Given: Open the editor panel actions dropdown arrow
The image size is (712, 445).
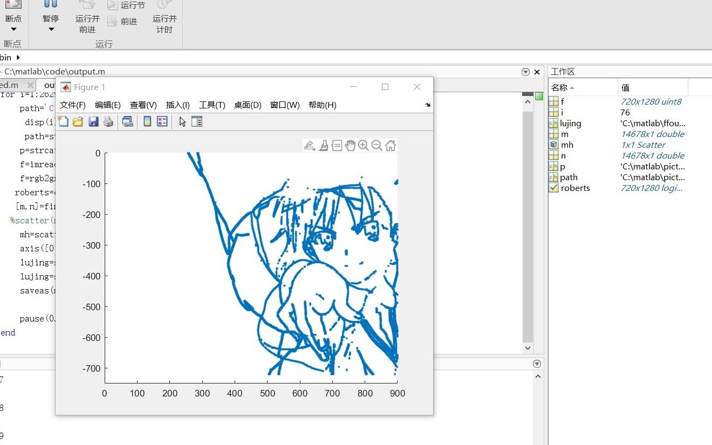Looking at the screenshot, I should click(x=525, y=72).
